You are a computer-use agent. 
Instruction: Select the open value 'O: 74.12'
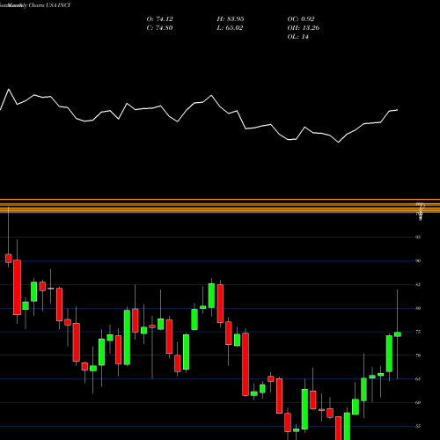click(159, 19)
